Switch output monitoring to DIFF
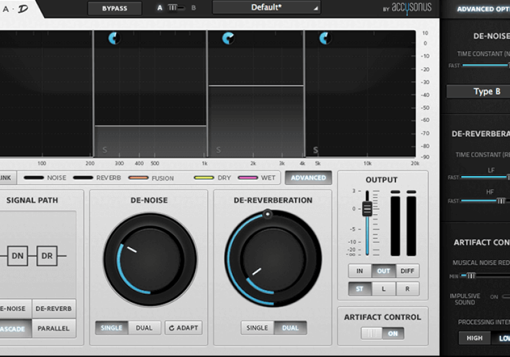This screenshot has height=357, width=510. click(407, 271)
